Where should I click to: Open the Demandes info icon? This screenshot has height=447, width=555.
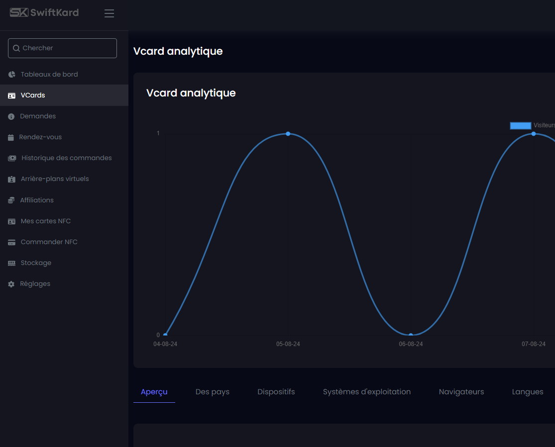11,116
